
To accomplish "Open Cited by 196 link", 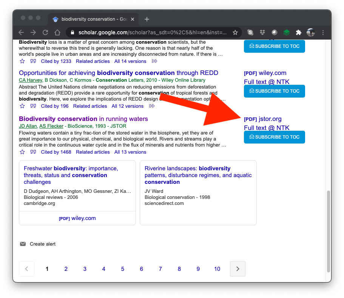I will pos(55,106).
